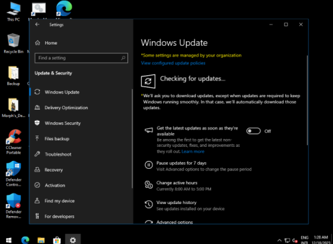333x244 pixels.
Task: Open Microsoft Store from the taskbar
Action: (57, 240)
